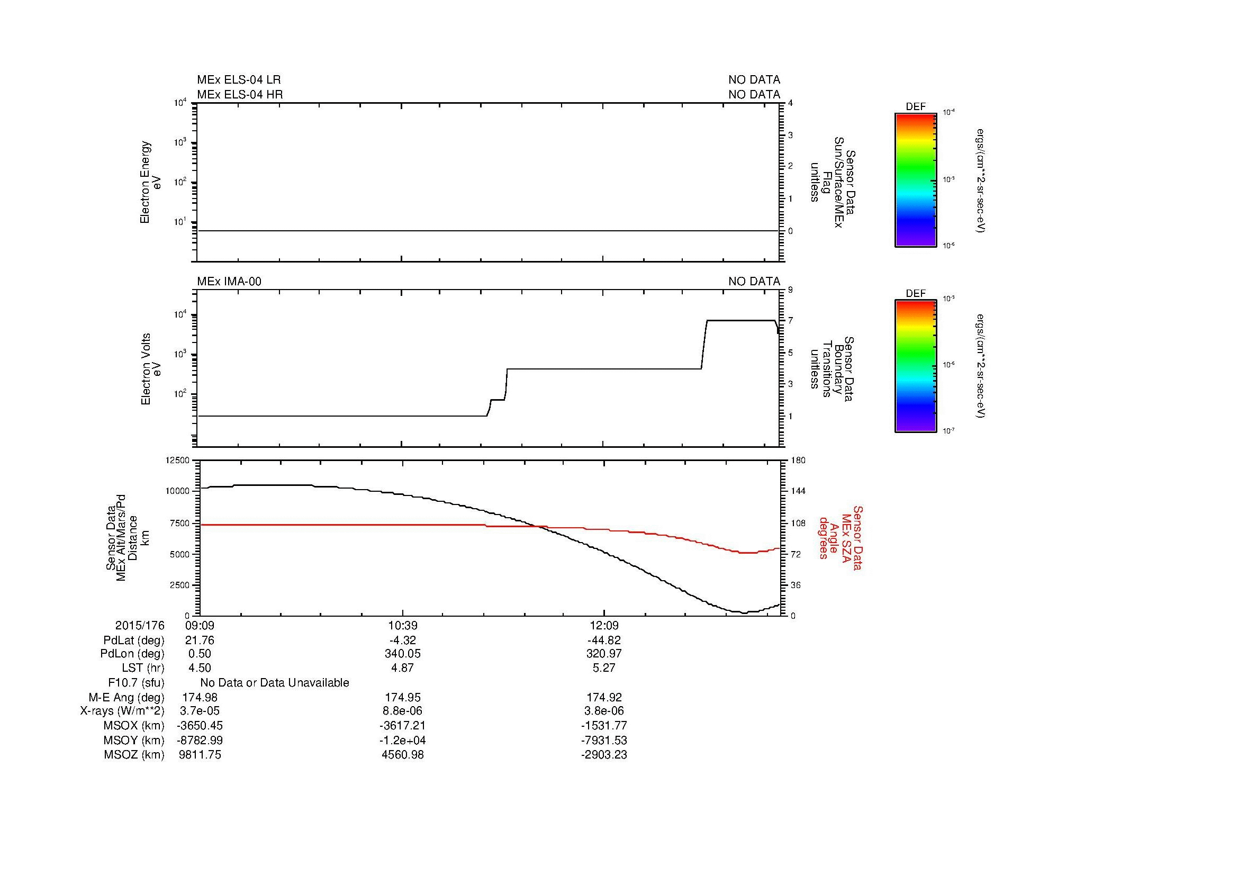Click the Electron Volts eV axis label
This screenshot has width=1238, height=875.
click(x=151, y=369)
